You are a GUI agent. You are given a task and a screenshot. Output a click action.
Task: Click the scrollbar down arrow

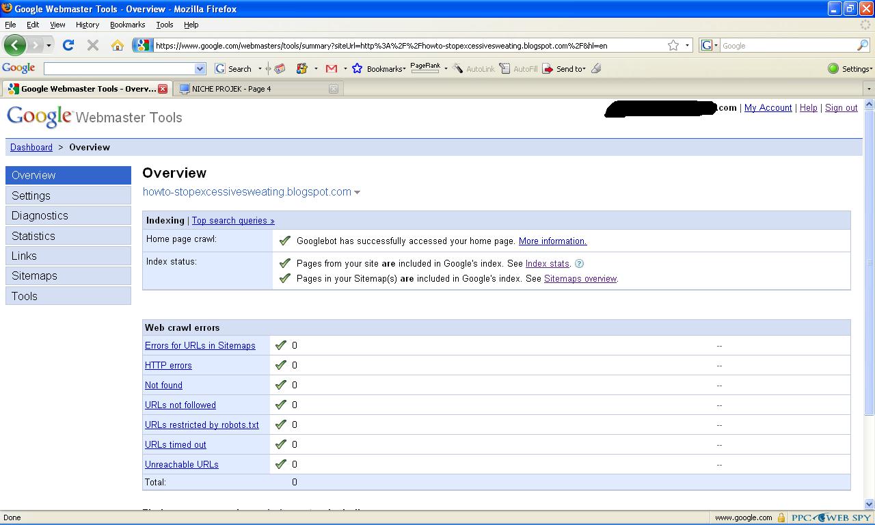click(870, 504)
